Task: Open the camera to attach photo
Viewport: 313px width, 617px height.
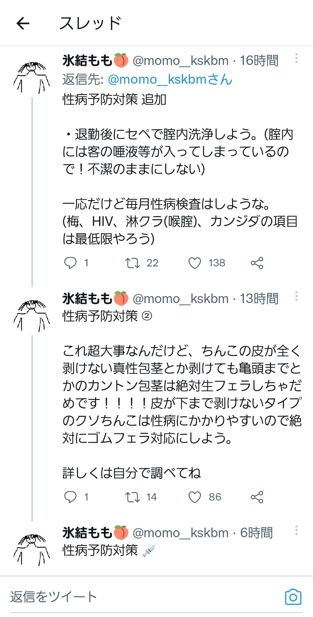Action: 293,597
